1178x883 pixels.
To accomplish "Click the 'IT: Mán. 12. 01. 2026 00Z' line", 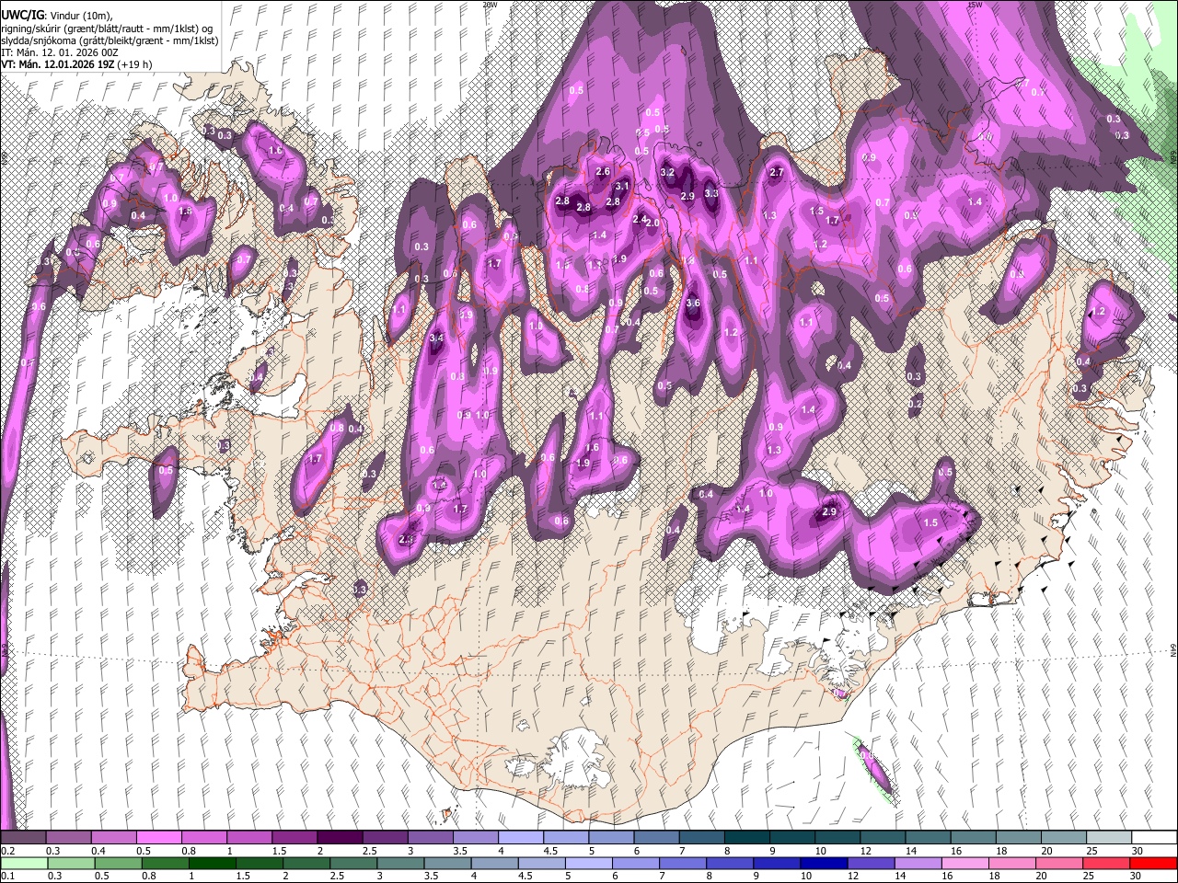I will click(x=62, y=52).
